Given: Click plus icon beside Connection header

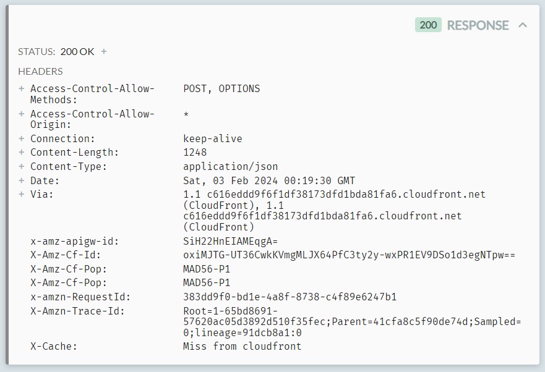Looking at the screenshot, I should click(x=22, y=138).
